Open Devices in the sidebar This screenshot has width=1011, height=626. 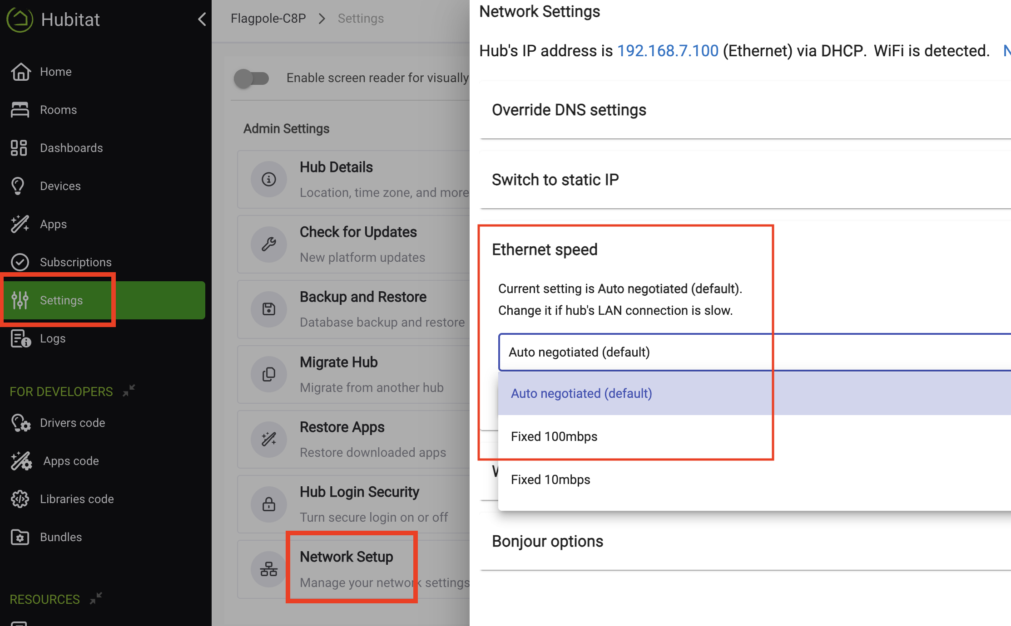pyautogui.click(x=60, y=186)
